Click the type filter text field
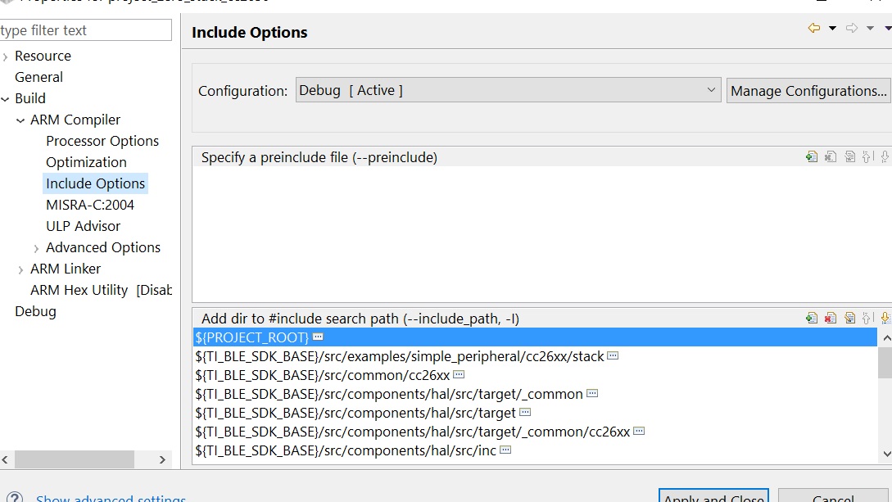892x502 pixels. point(85,30)
